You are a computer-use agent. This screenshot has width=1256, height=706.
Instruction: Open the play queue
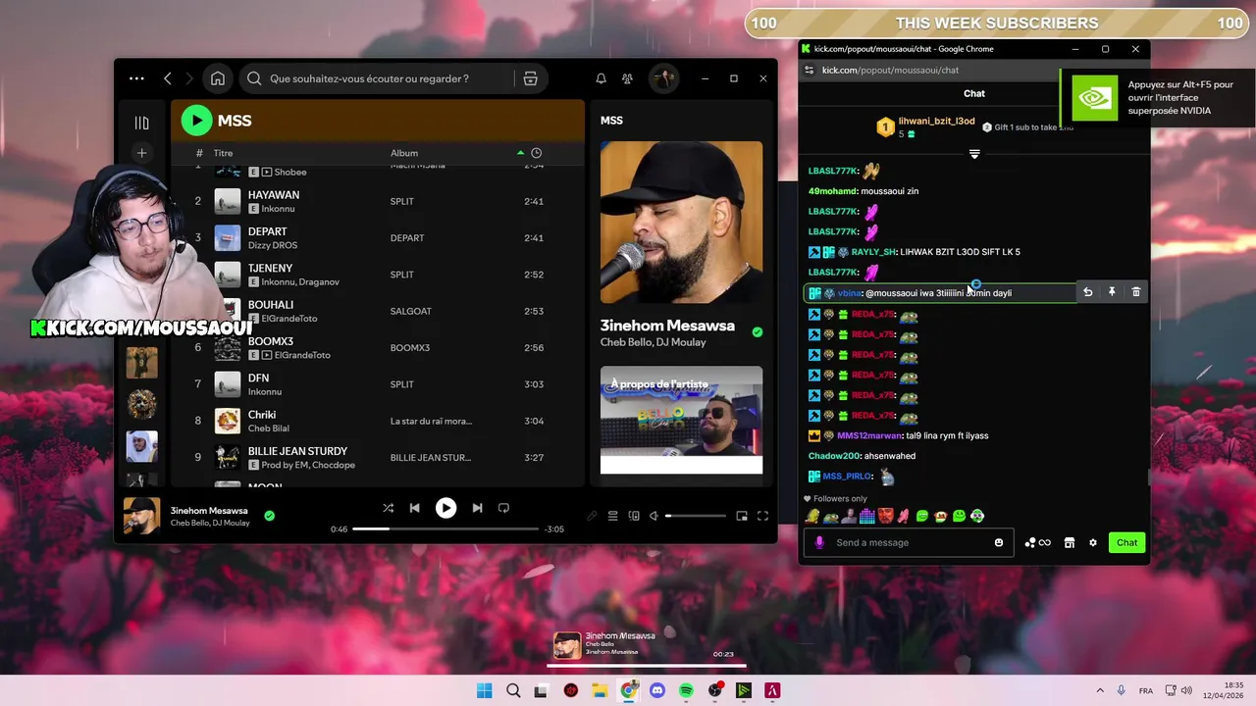point(612,516)
